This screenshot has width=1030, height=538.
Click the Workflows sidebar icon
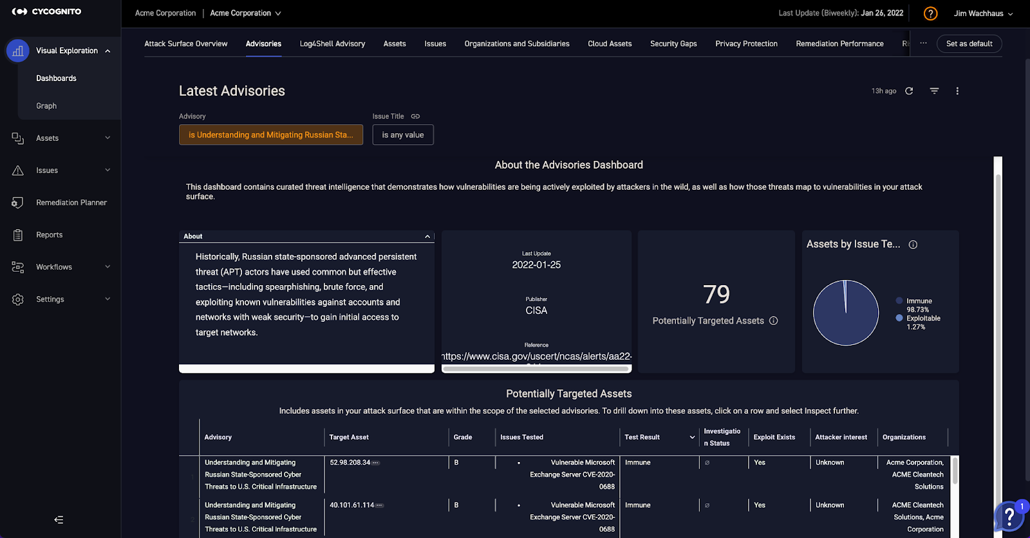[18, 267]
